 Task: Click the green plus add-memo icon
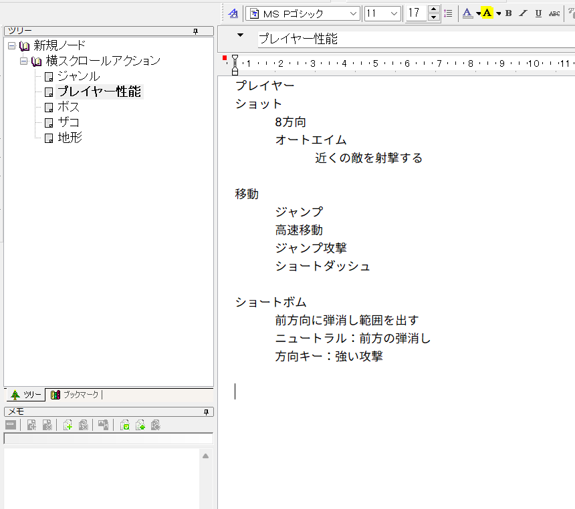click(x=68, y=425)
